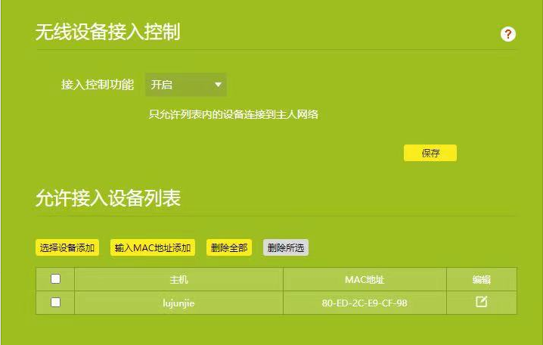Select the lujunjie host name cell

tap(178, 303)
